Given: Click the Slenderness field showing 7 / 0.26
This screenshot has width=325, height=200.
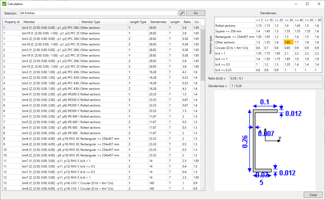Looking at the screenshot, I should click(276, 85).
